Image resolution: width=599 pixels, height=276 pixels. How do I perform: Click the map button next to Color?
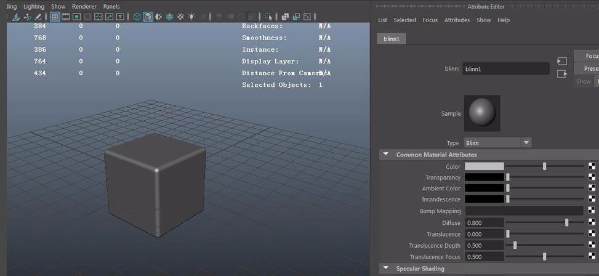tap(592, 166)
